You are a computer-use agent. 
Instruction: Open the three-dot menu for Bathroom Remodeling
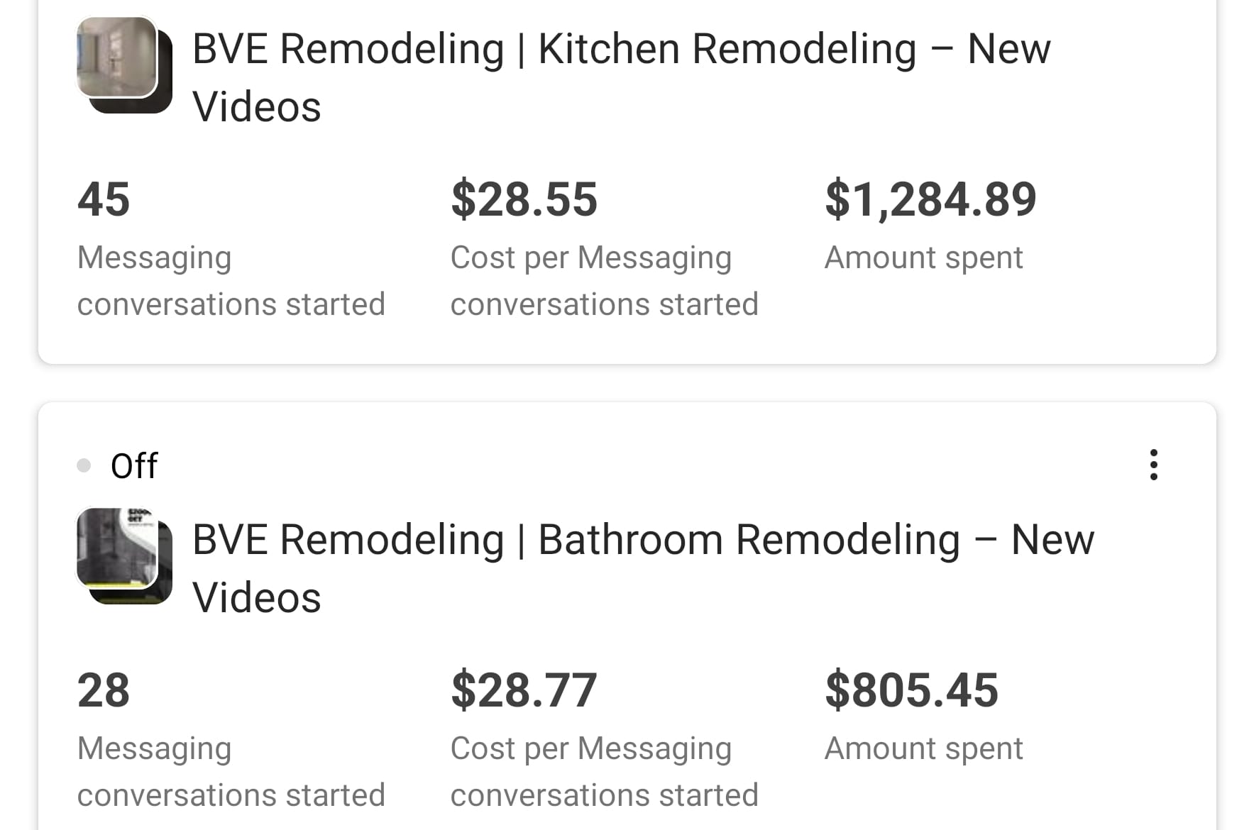pos(1153,465)
